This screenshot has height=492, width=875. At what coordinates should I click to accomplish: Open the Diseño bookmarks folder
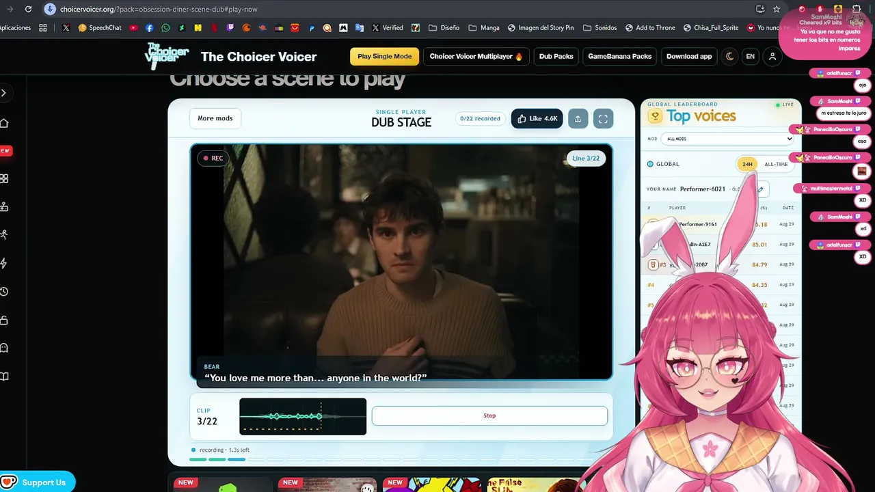click(444, 28)
